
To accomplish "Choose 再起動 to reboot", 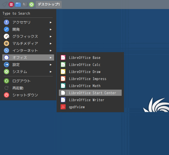I will (x=28, y=88).
